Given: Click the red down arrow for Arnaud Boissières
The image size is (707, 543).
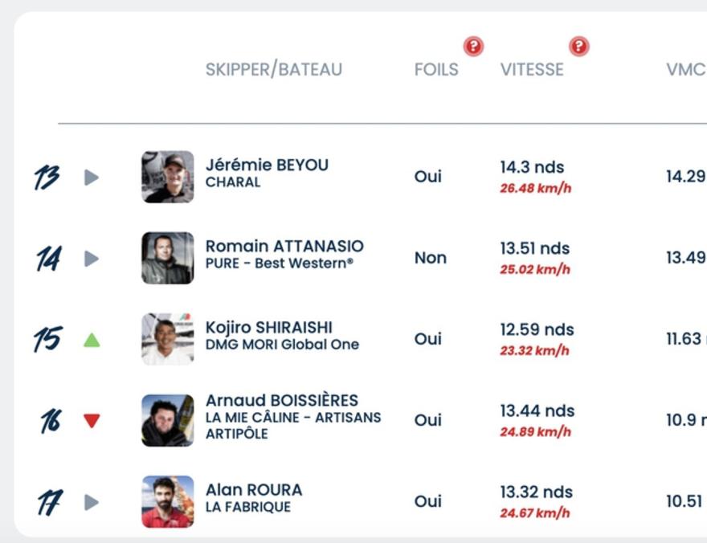Looking at the screenshot, I should (x=92, y=421).
